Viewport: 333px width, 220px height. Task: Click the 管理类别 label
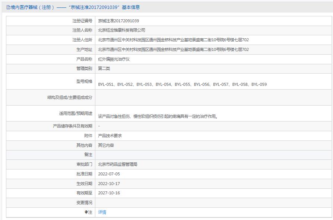point(84,68)
